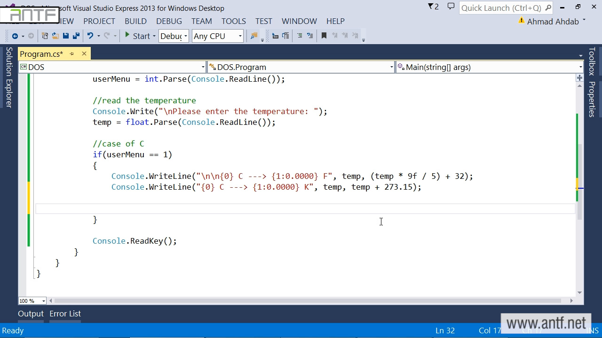Click inside the Quick Launch search box

click(501, 8)
